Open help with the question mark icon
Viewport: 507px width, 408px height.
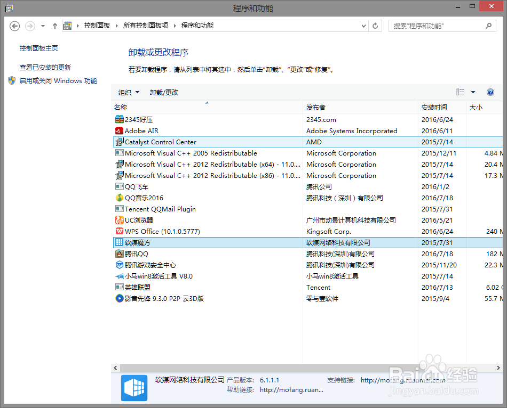click(x=490, y=92)
